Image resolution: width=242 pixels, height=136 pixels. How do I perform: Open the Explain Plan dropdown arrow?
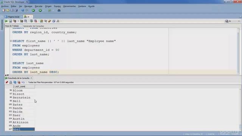[x=18, y=21]
